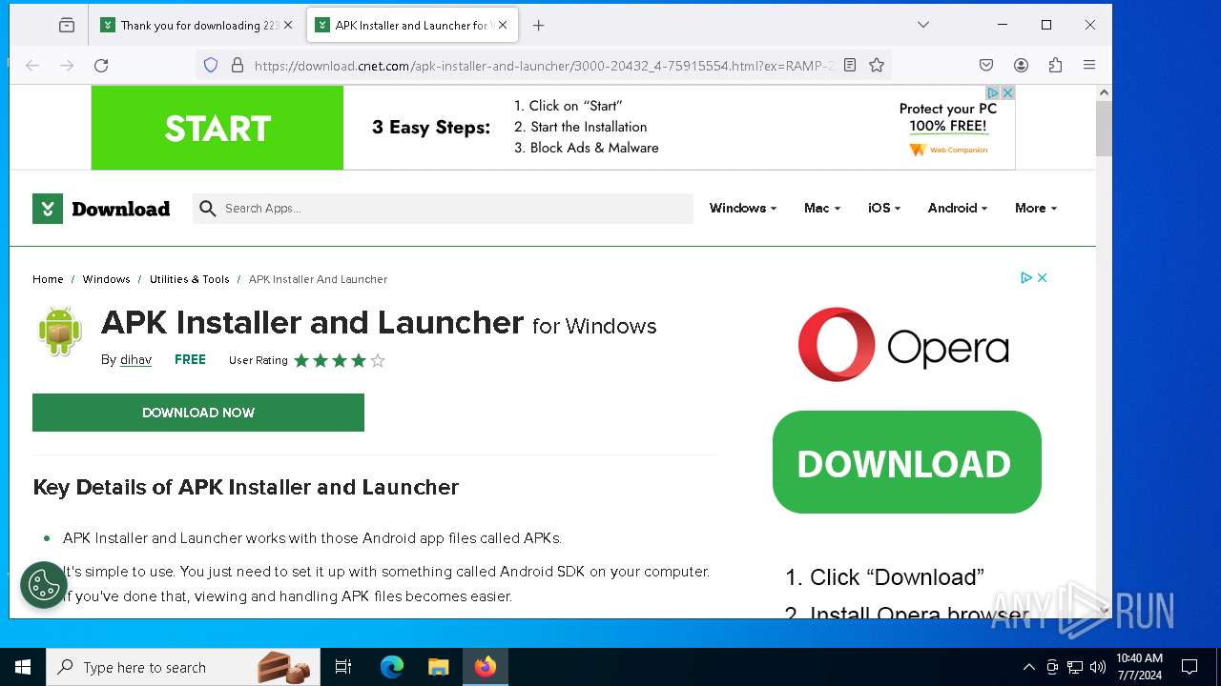Toggle reader view icon
The width and height of the screenshot is (1221, 686).
850,65
